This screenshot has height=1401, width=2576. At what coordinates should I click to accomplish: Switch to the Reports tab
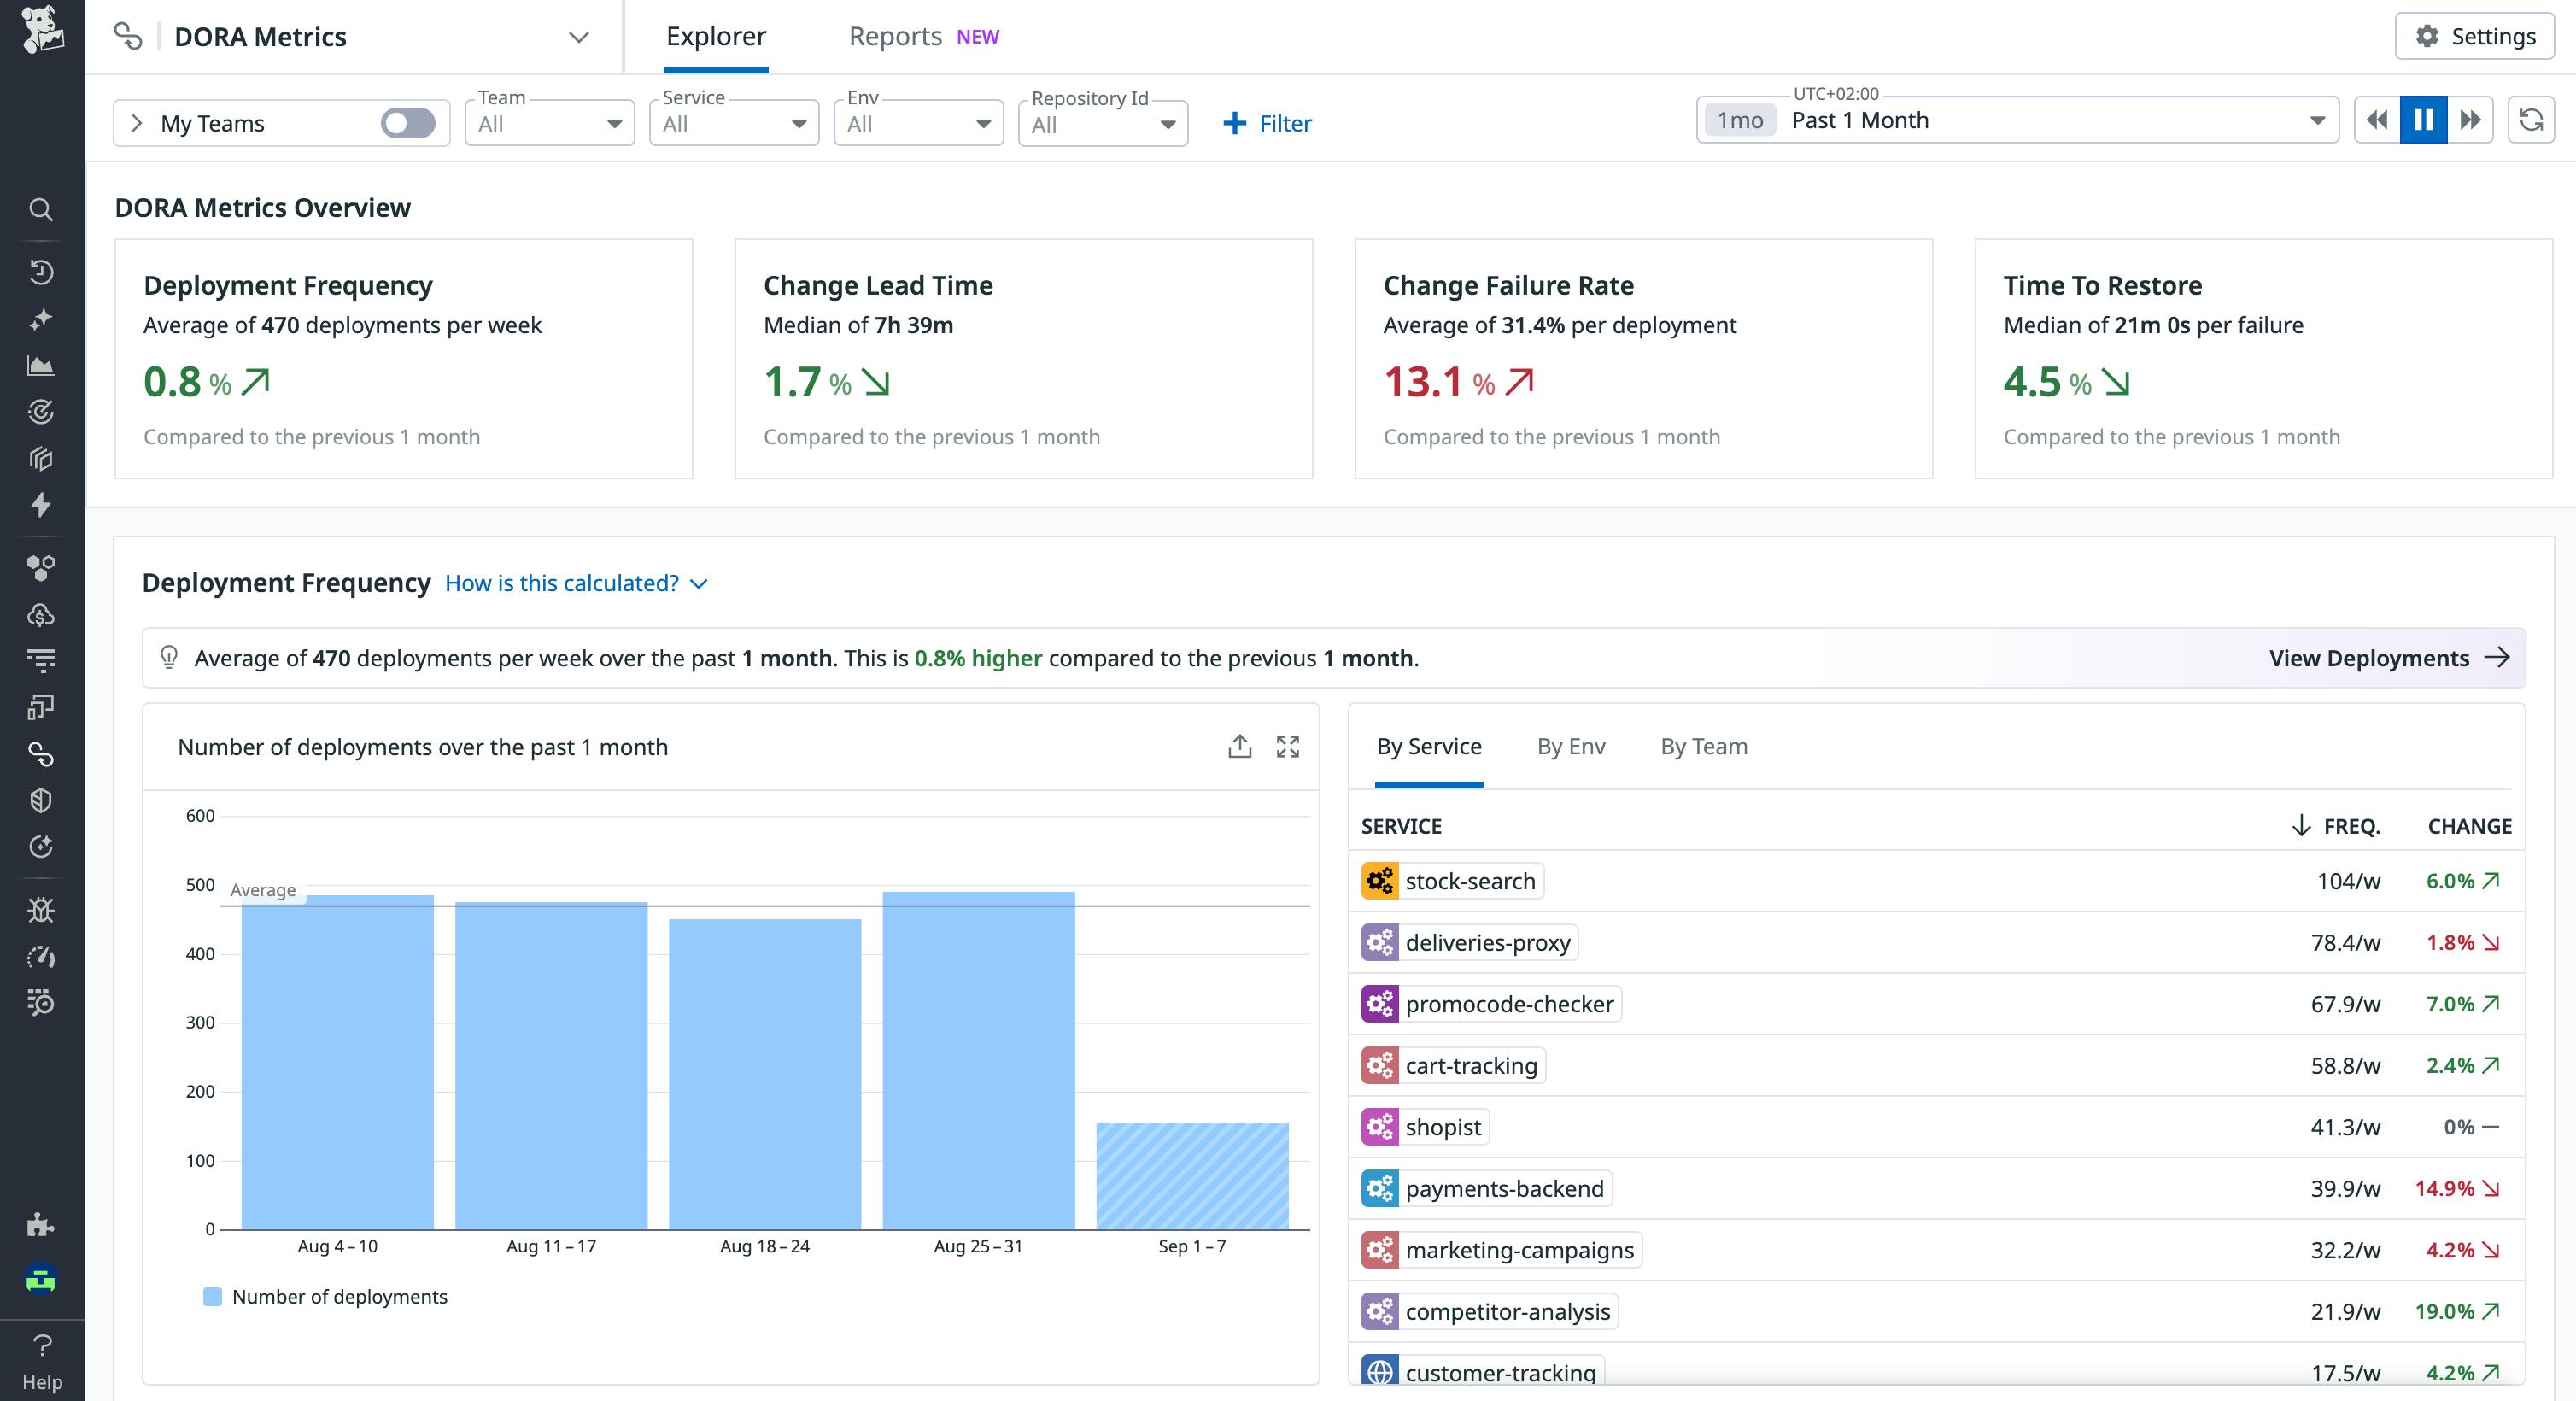click(894, 36)
